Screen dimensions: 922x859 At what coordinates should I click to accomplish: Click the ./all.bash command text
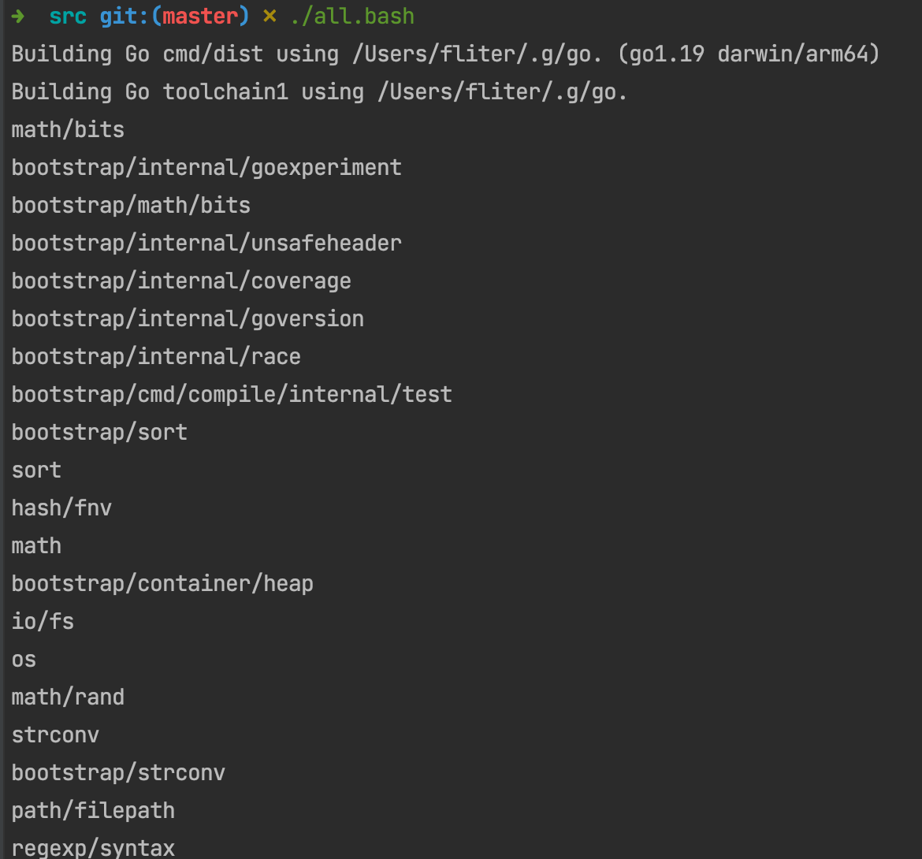point(351,17)
